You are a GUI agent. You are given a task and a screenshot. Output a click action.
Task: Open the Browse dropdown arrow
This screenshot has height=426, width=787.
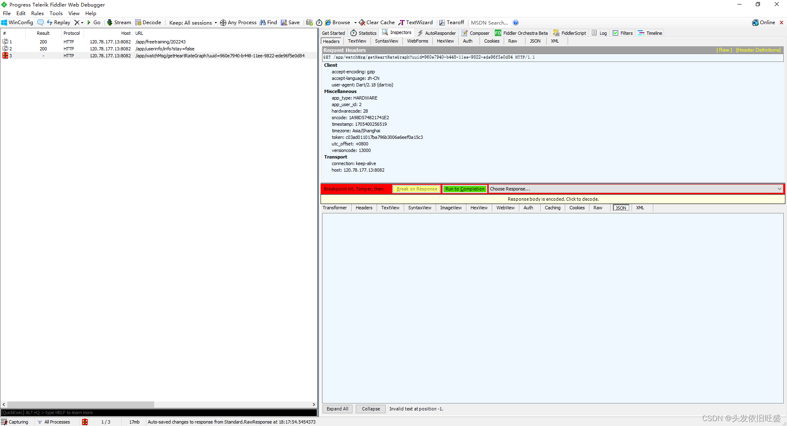(x=355, y=23)
